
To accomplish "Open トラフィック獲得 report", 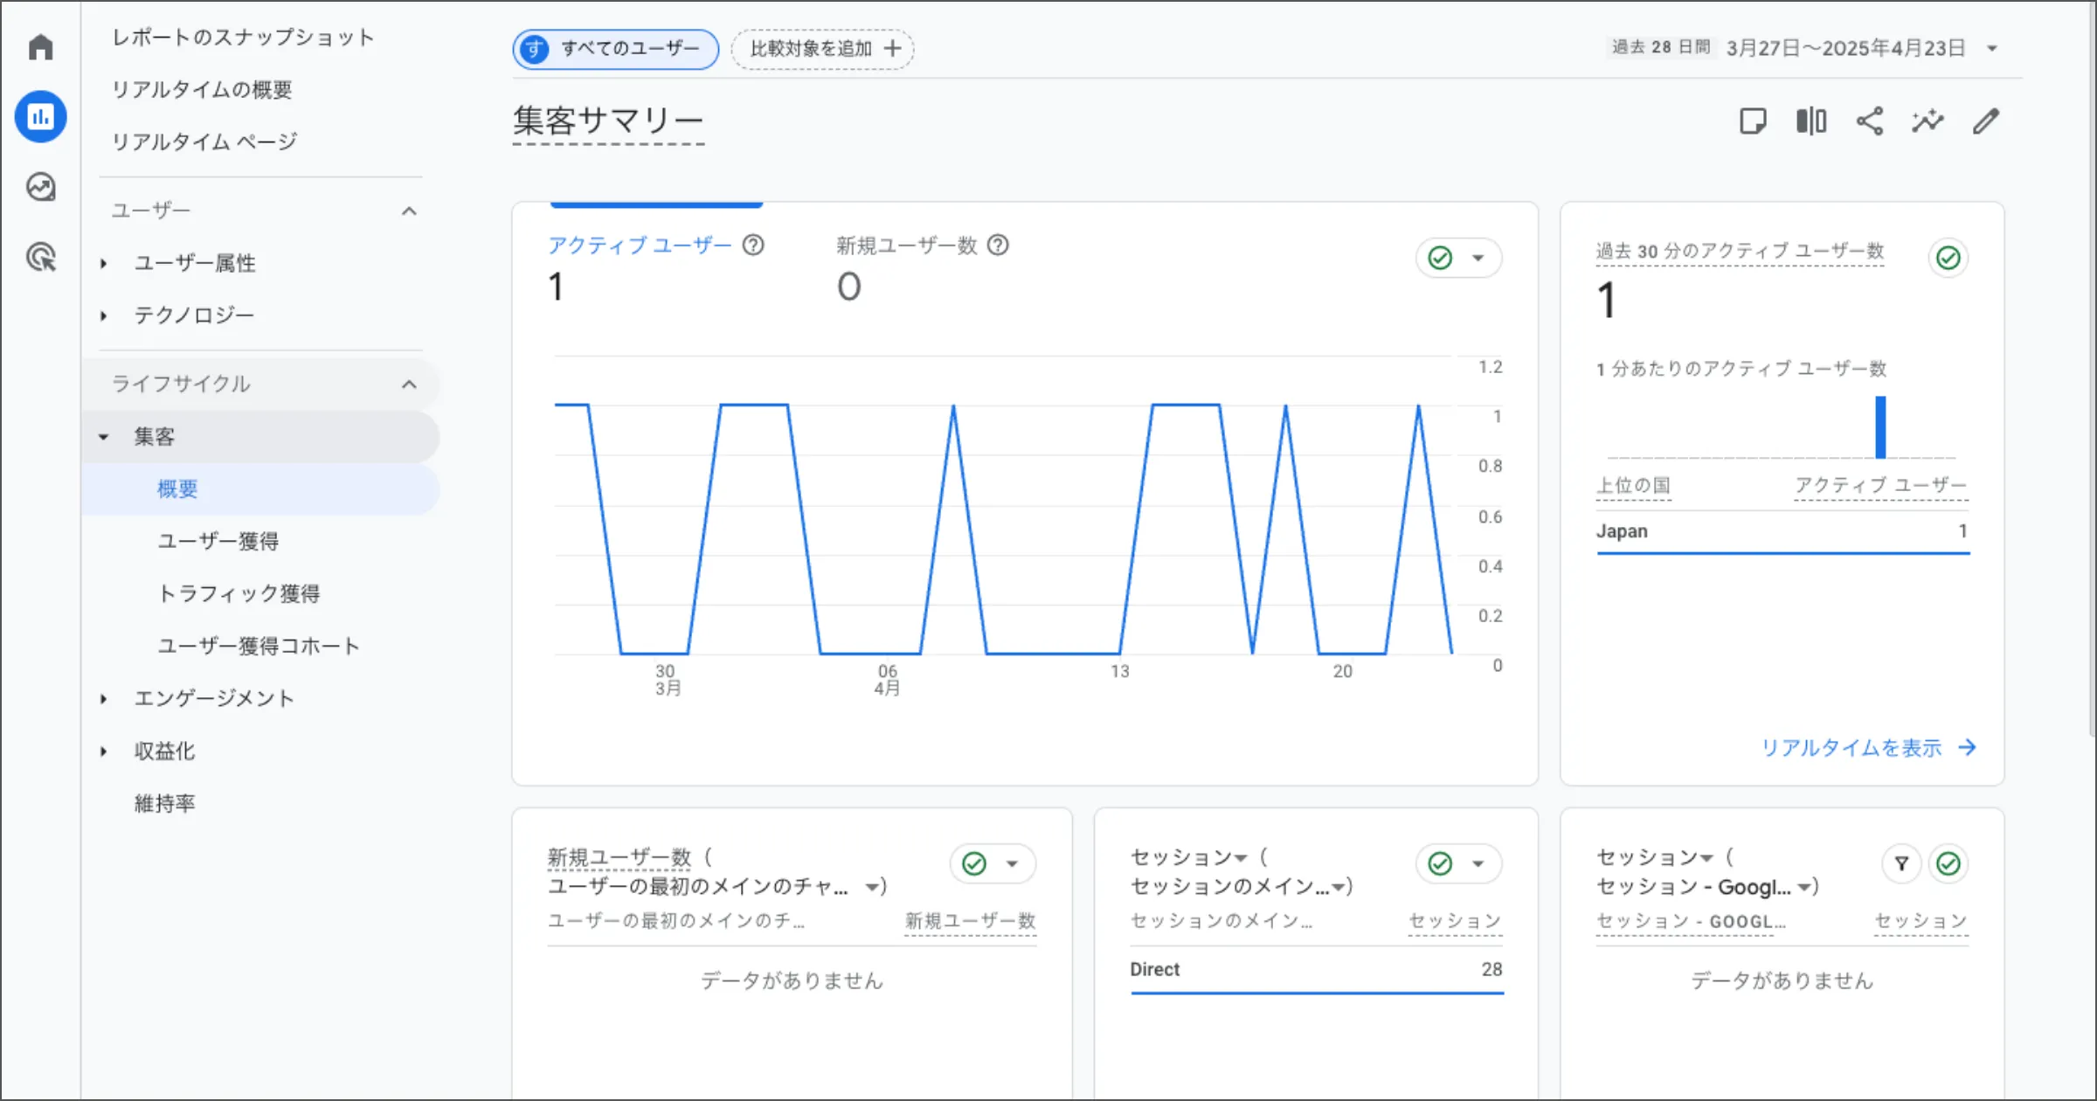I will (239, 594).
